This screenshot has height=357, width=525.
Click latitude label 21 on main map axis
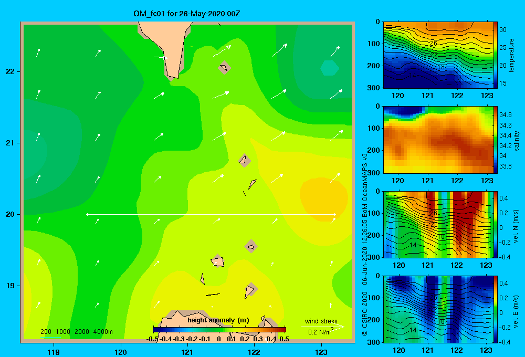[10, 143]
